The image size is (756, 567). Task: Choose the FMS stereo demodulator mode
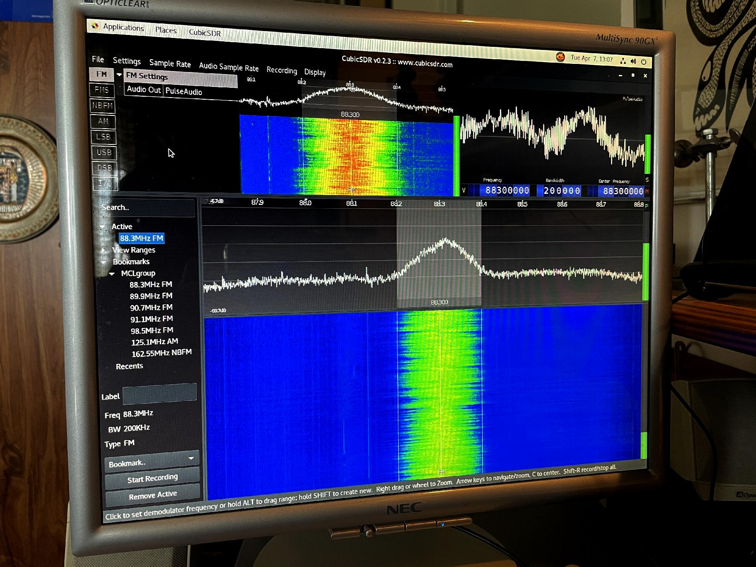[x=102, y=90]
